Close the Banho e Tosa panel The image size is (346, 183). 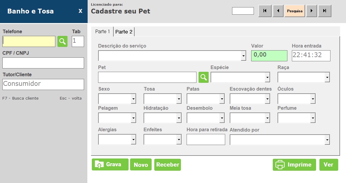80,11
